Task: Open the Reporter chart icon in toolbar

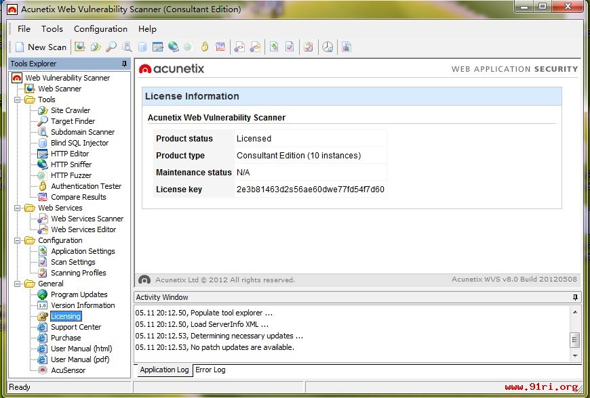Action: click(347, 47)
